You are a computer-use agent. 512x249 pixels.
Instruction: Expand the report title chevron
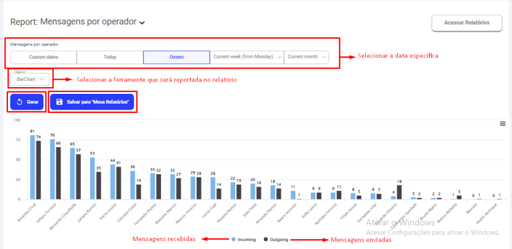pos(142,23)
